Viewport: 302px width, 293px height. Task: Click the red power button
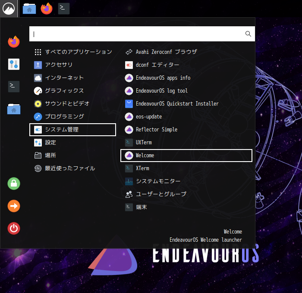coord(14,228)
